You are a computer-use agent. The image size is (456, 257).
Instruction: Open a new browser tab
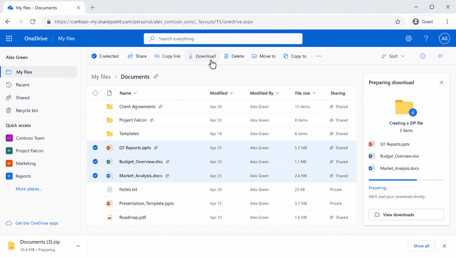93,7
